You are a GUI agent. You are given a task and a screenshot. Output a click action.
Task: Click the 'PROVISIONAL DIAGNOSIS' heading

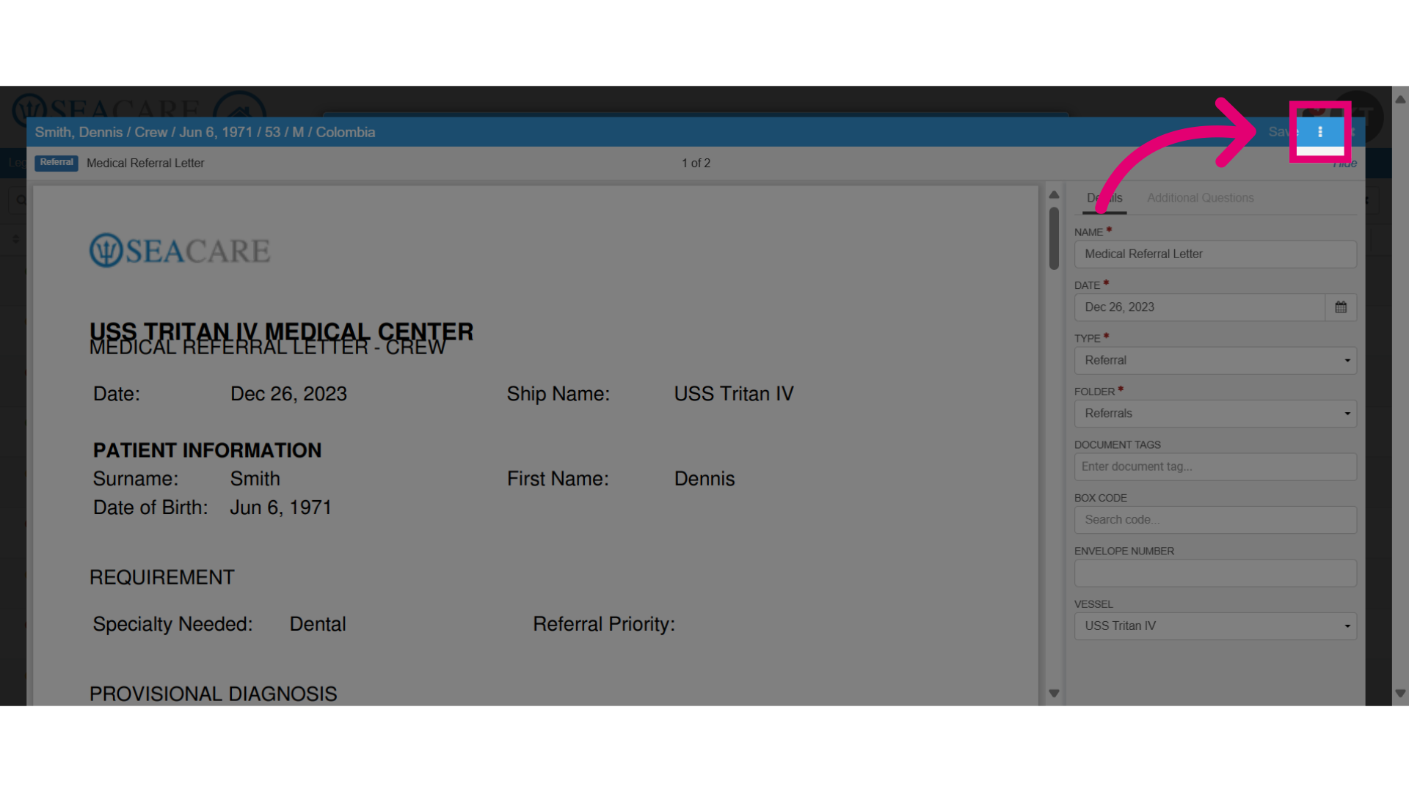pyautogui.click(x=213, y=694)
